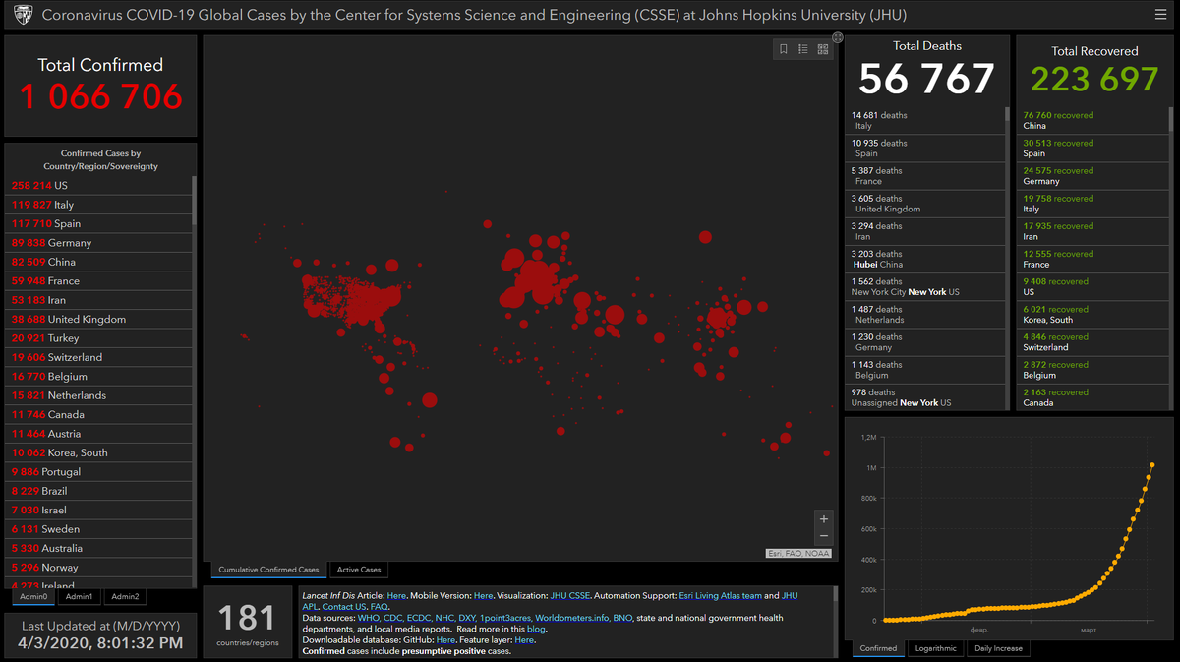
Task: Select the 8 229 Brazil row
Action: click(98, 491)
